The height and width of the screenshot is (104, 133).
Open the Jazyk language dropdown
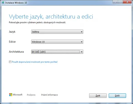coord(57,32)
